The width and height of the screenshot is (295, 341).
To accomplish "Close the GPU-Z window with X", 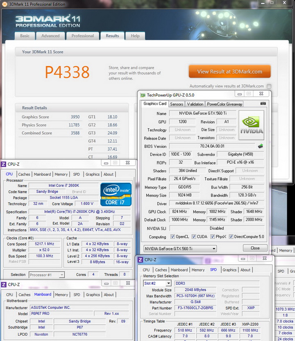I will point(261,94).
